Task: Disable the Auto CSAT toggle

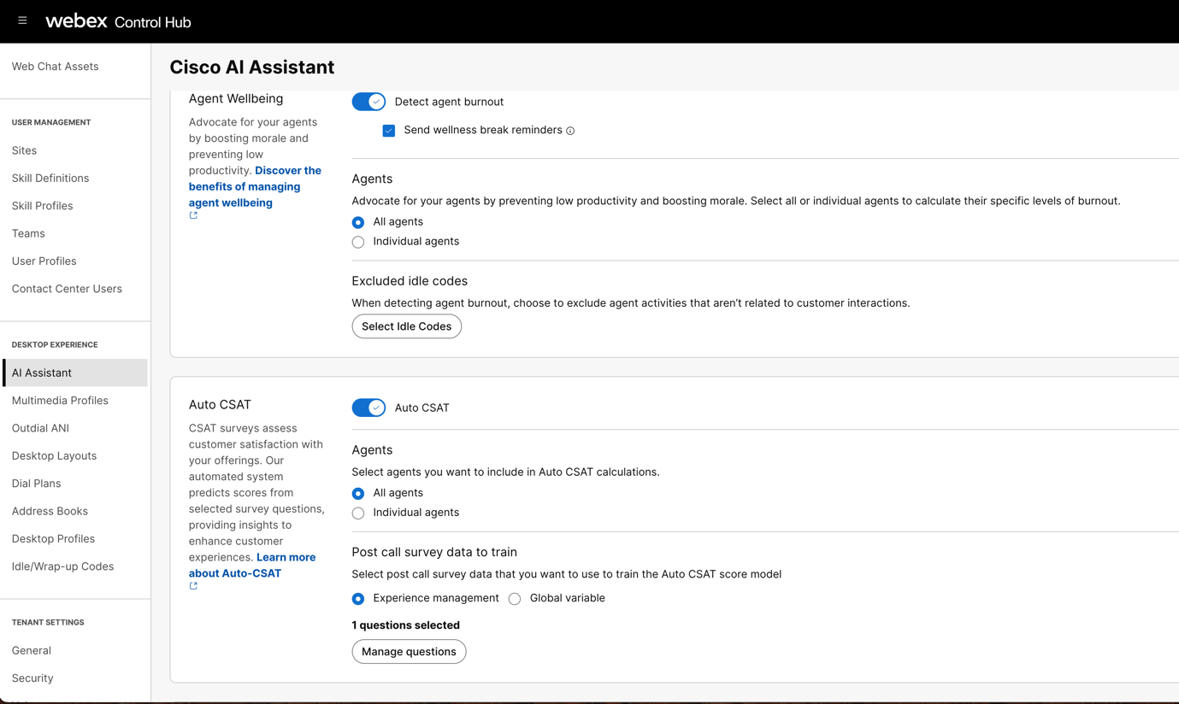Action: point(368,408)
